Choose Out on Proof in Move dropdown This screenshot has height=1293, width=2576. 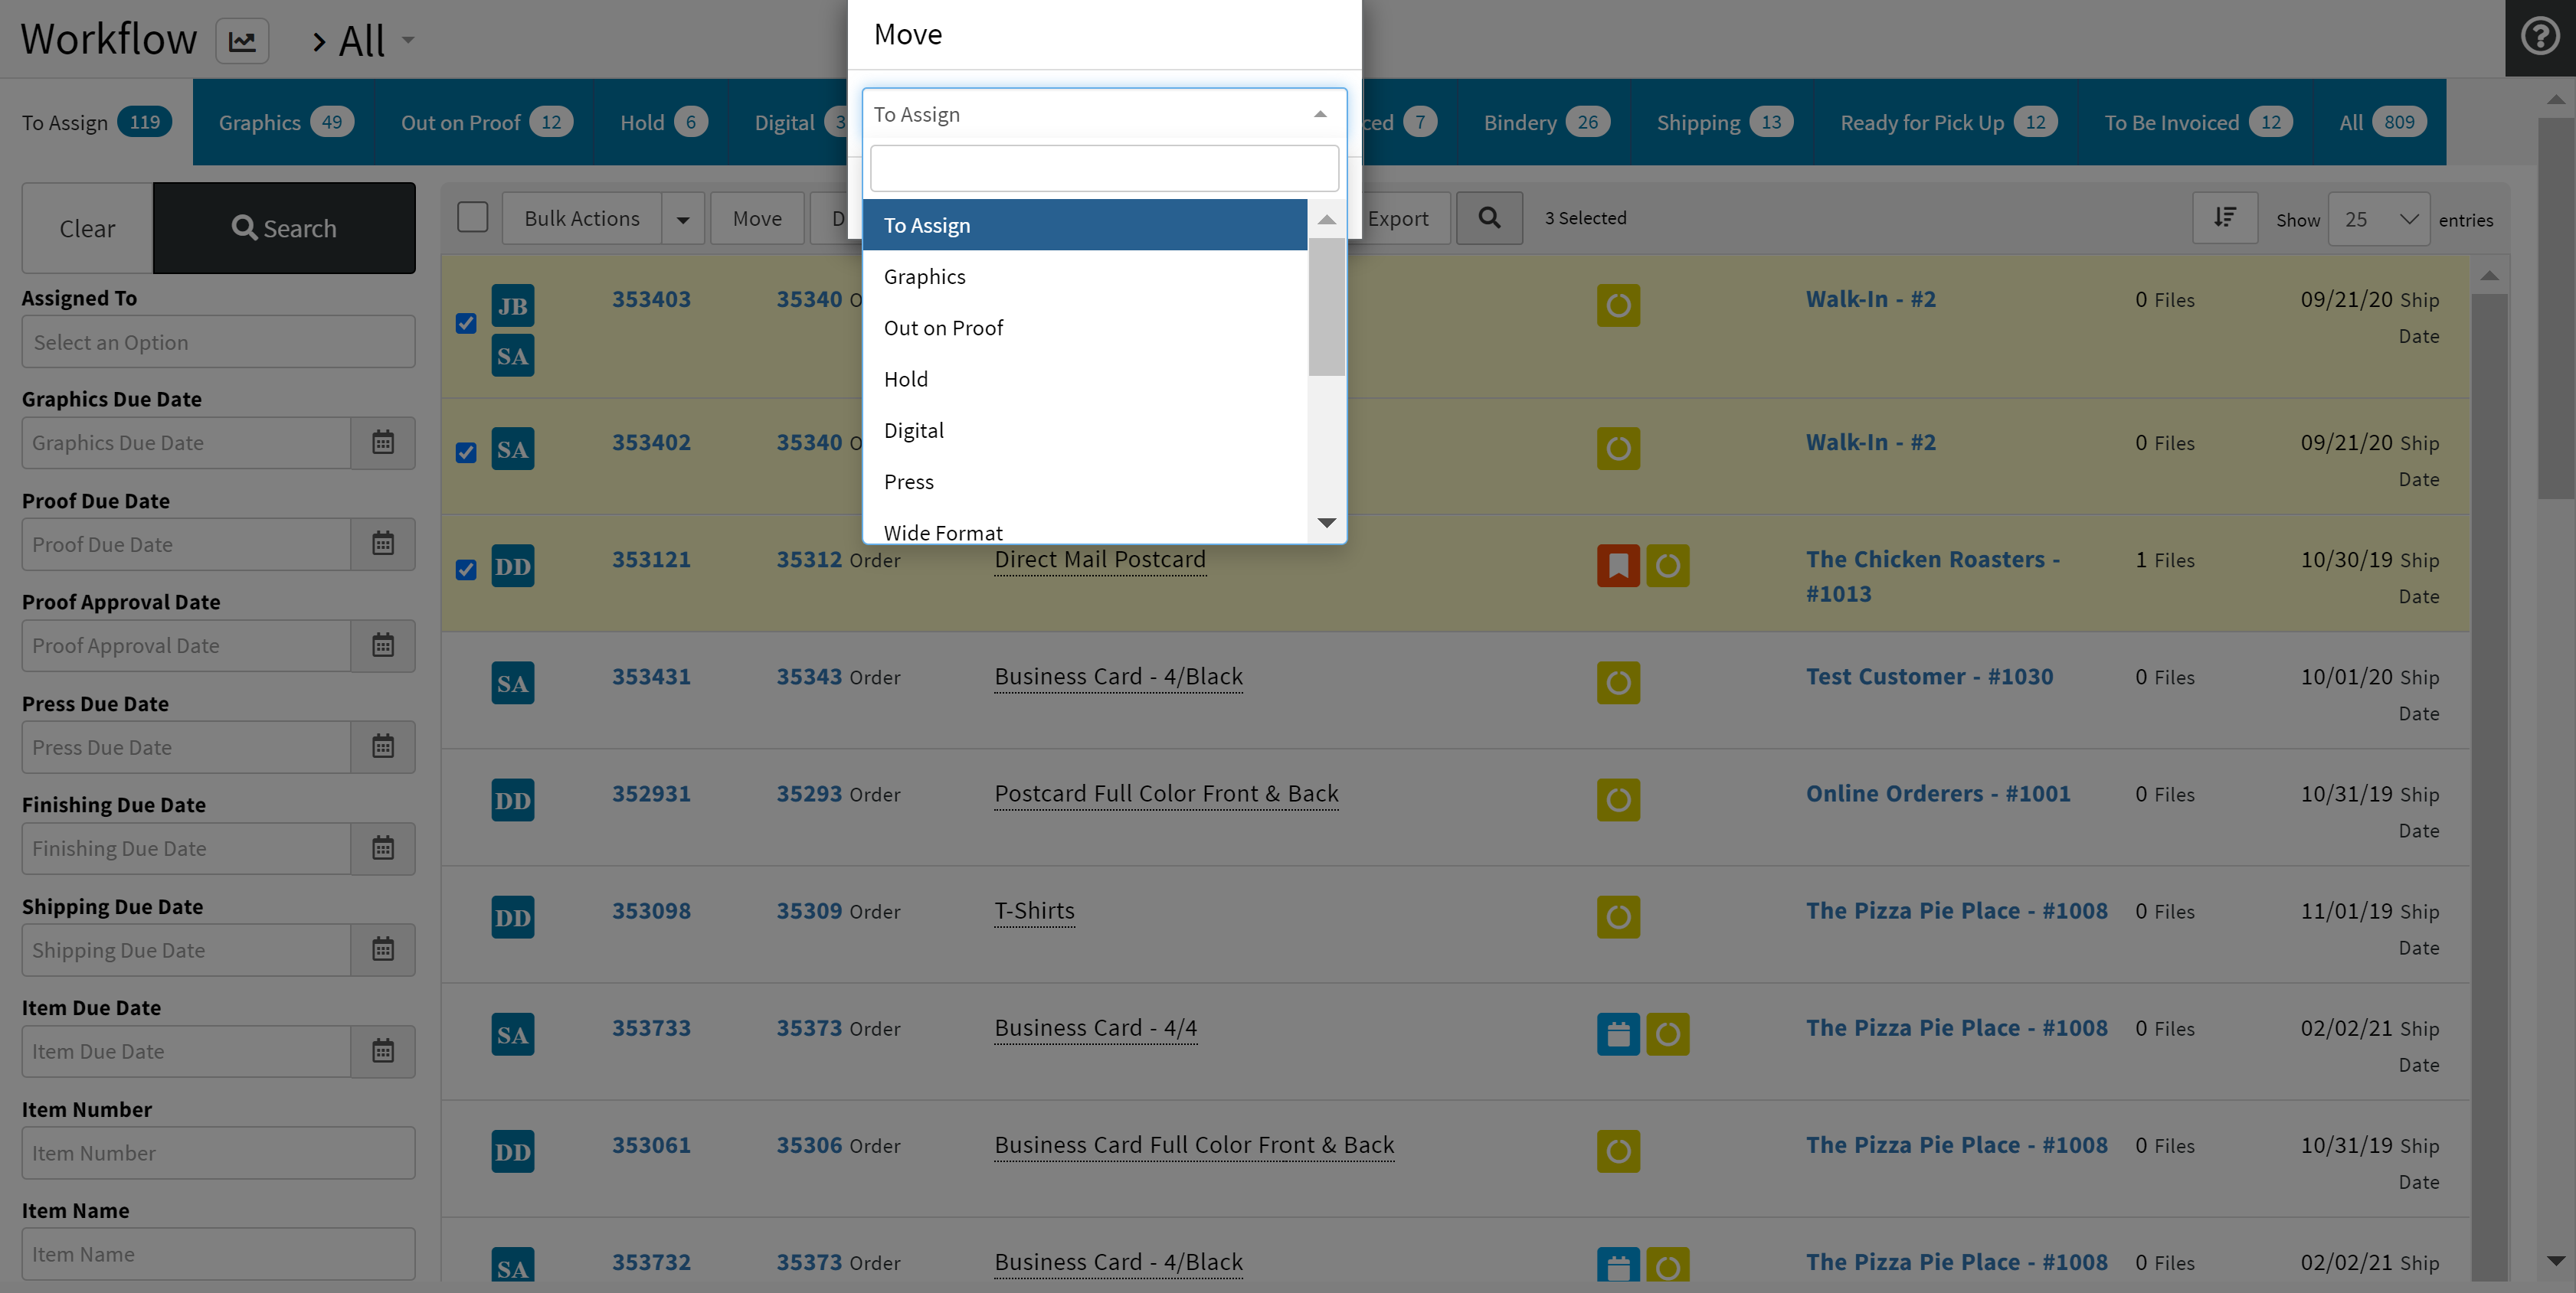click(943, 328)
